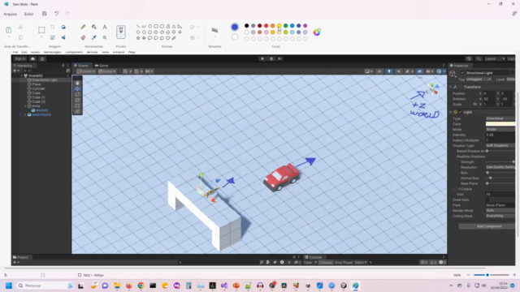Viewport: 520px width, 292px height.
Task: Open the Arquivo menu
Action: pyautogui.click(x=11, y=14)
